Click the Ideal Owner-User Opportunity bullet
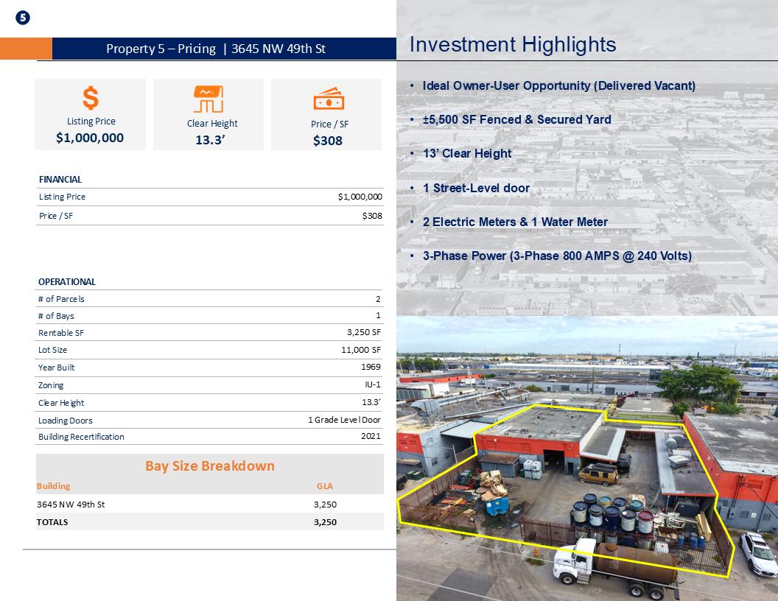The height and width of the screenshot is (601, 778). [x=558, y=85]
